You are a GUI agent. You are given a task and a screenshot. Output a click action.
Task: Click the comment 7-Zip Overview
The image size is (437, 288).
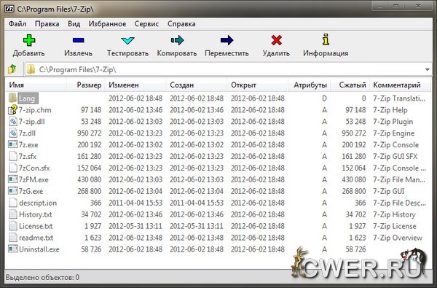point(398,238)
